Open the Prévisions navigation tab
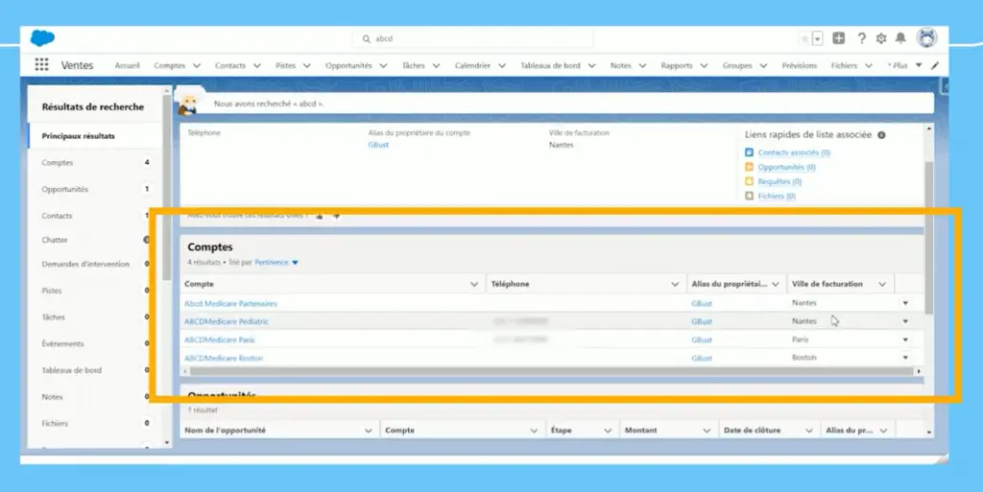 [800, 65]
